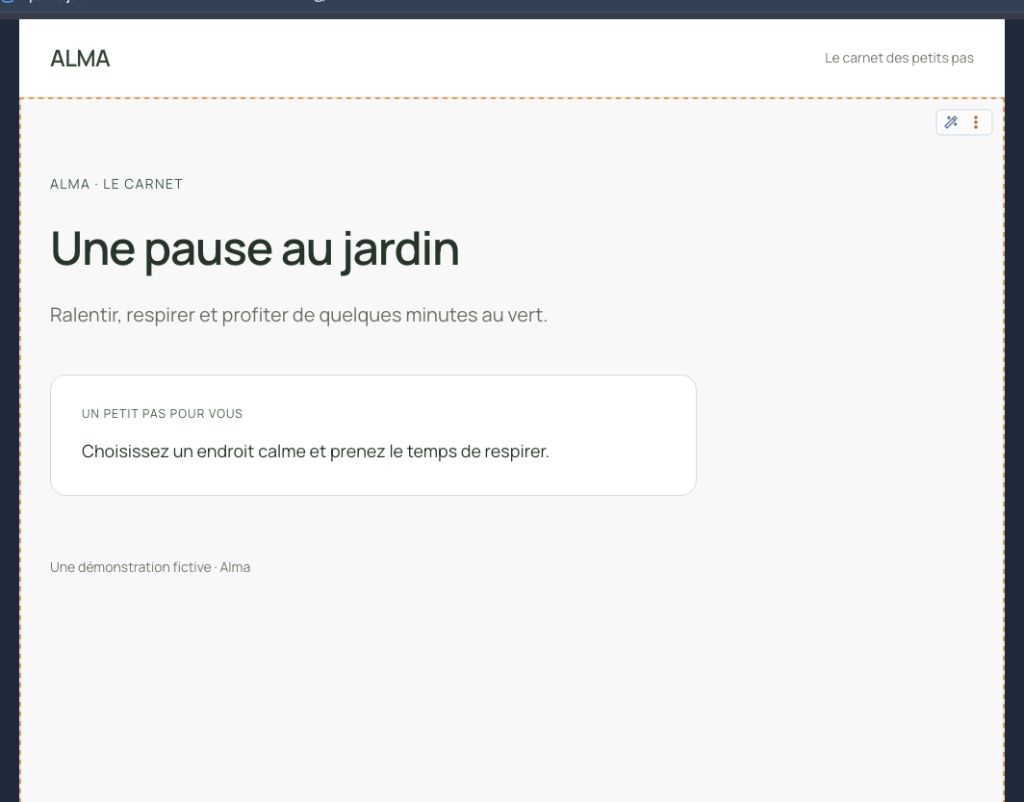
Task: Click 'Choisissez un endroit calme' sentence
Action: 316,452
